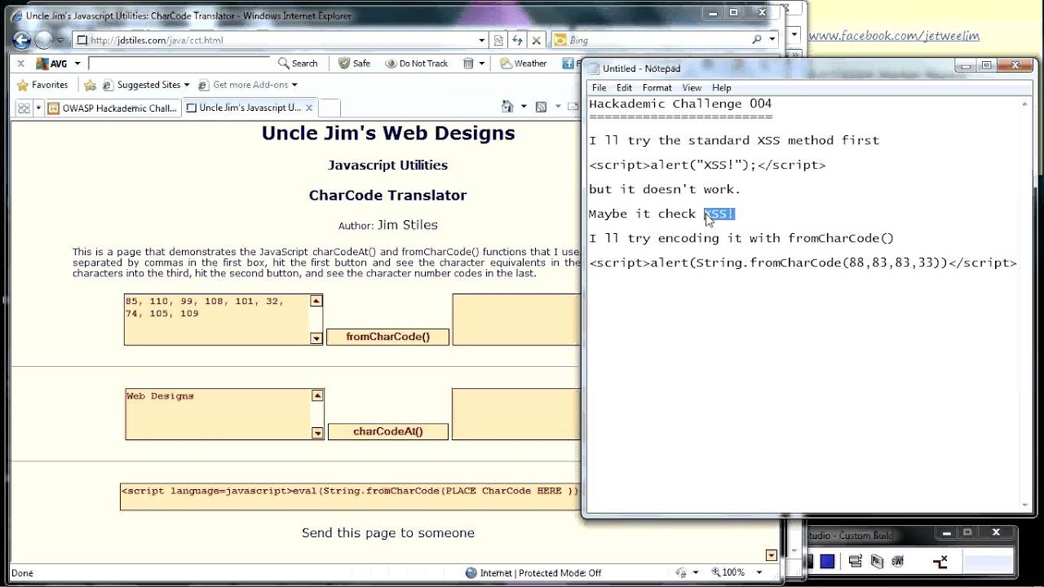The height and width of the screenshot is (587, 1044).
Task: Click Add to Favorites Bar icon
Action: [90, 85]
